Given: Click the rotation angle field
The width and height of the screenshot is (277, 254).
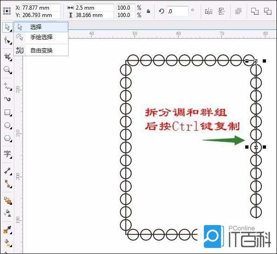Looking at the screenshot, I should [178, 12].
